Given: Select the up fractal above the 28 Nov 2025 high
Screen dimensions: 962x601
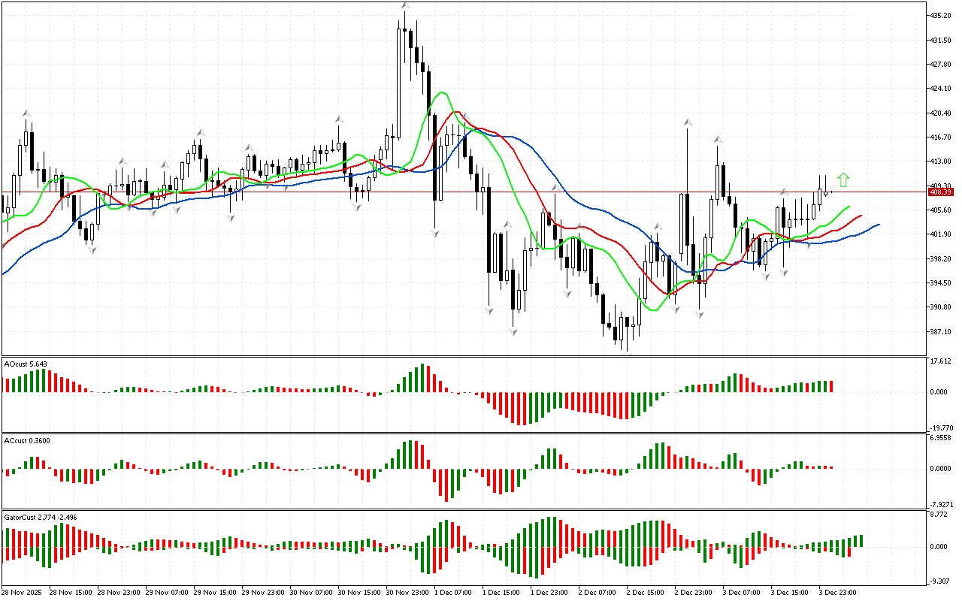Looking at the screenshot, I should click(x=26, y=112).
